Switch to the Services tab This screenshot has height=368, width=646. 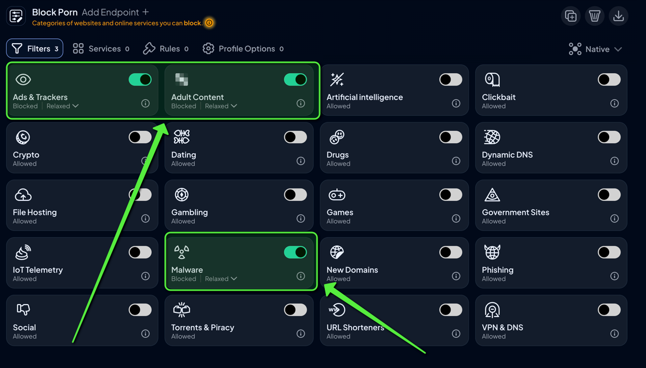(101, 49)
